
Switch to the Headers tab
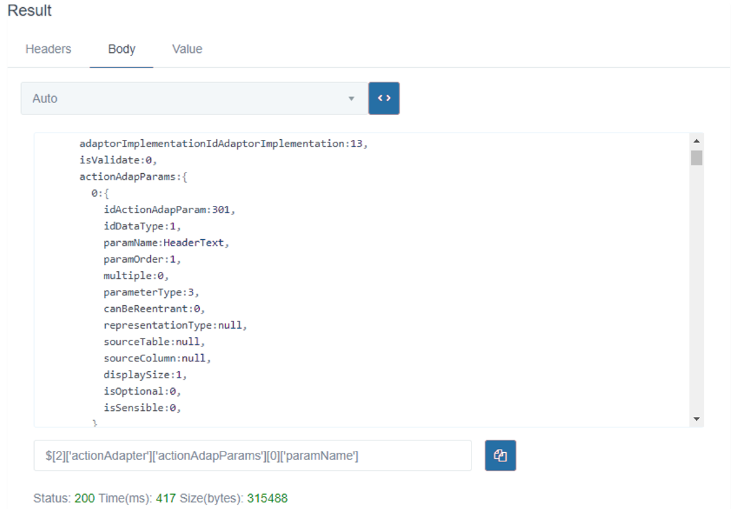click(48, 49)
